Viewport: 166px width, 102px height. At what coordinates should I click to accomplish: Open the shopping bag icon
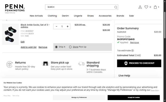(x=155, y=7)
